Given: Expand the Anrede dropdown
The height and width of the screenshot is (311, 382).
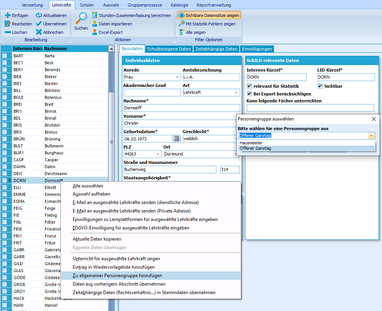Looking at the screenshot, I should [x=177, y=77].
